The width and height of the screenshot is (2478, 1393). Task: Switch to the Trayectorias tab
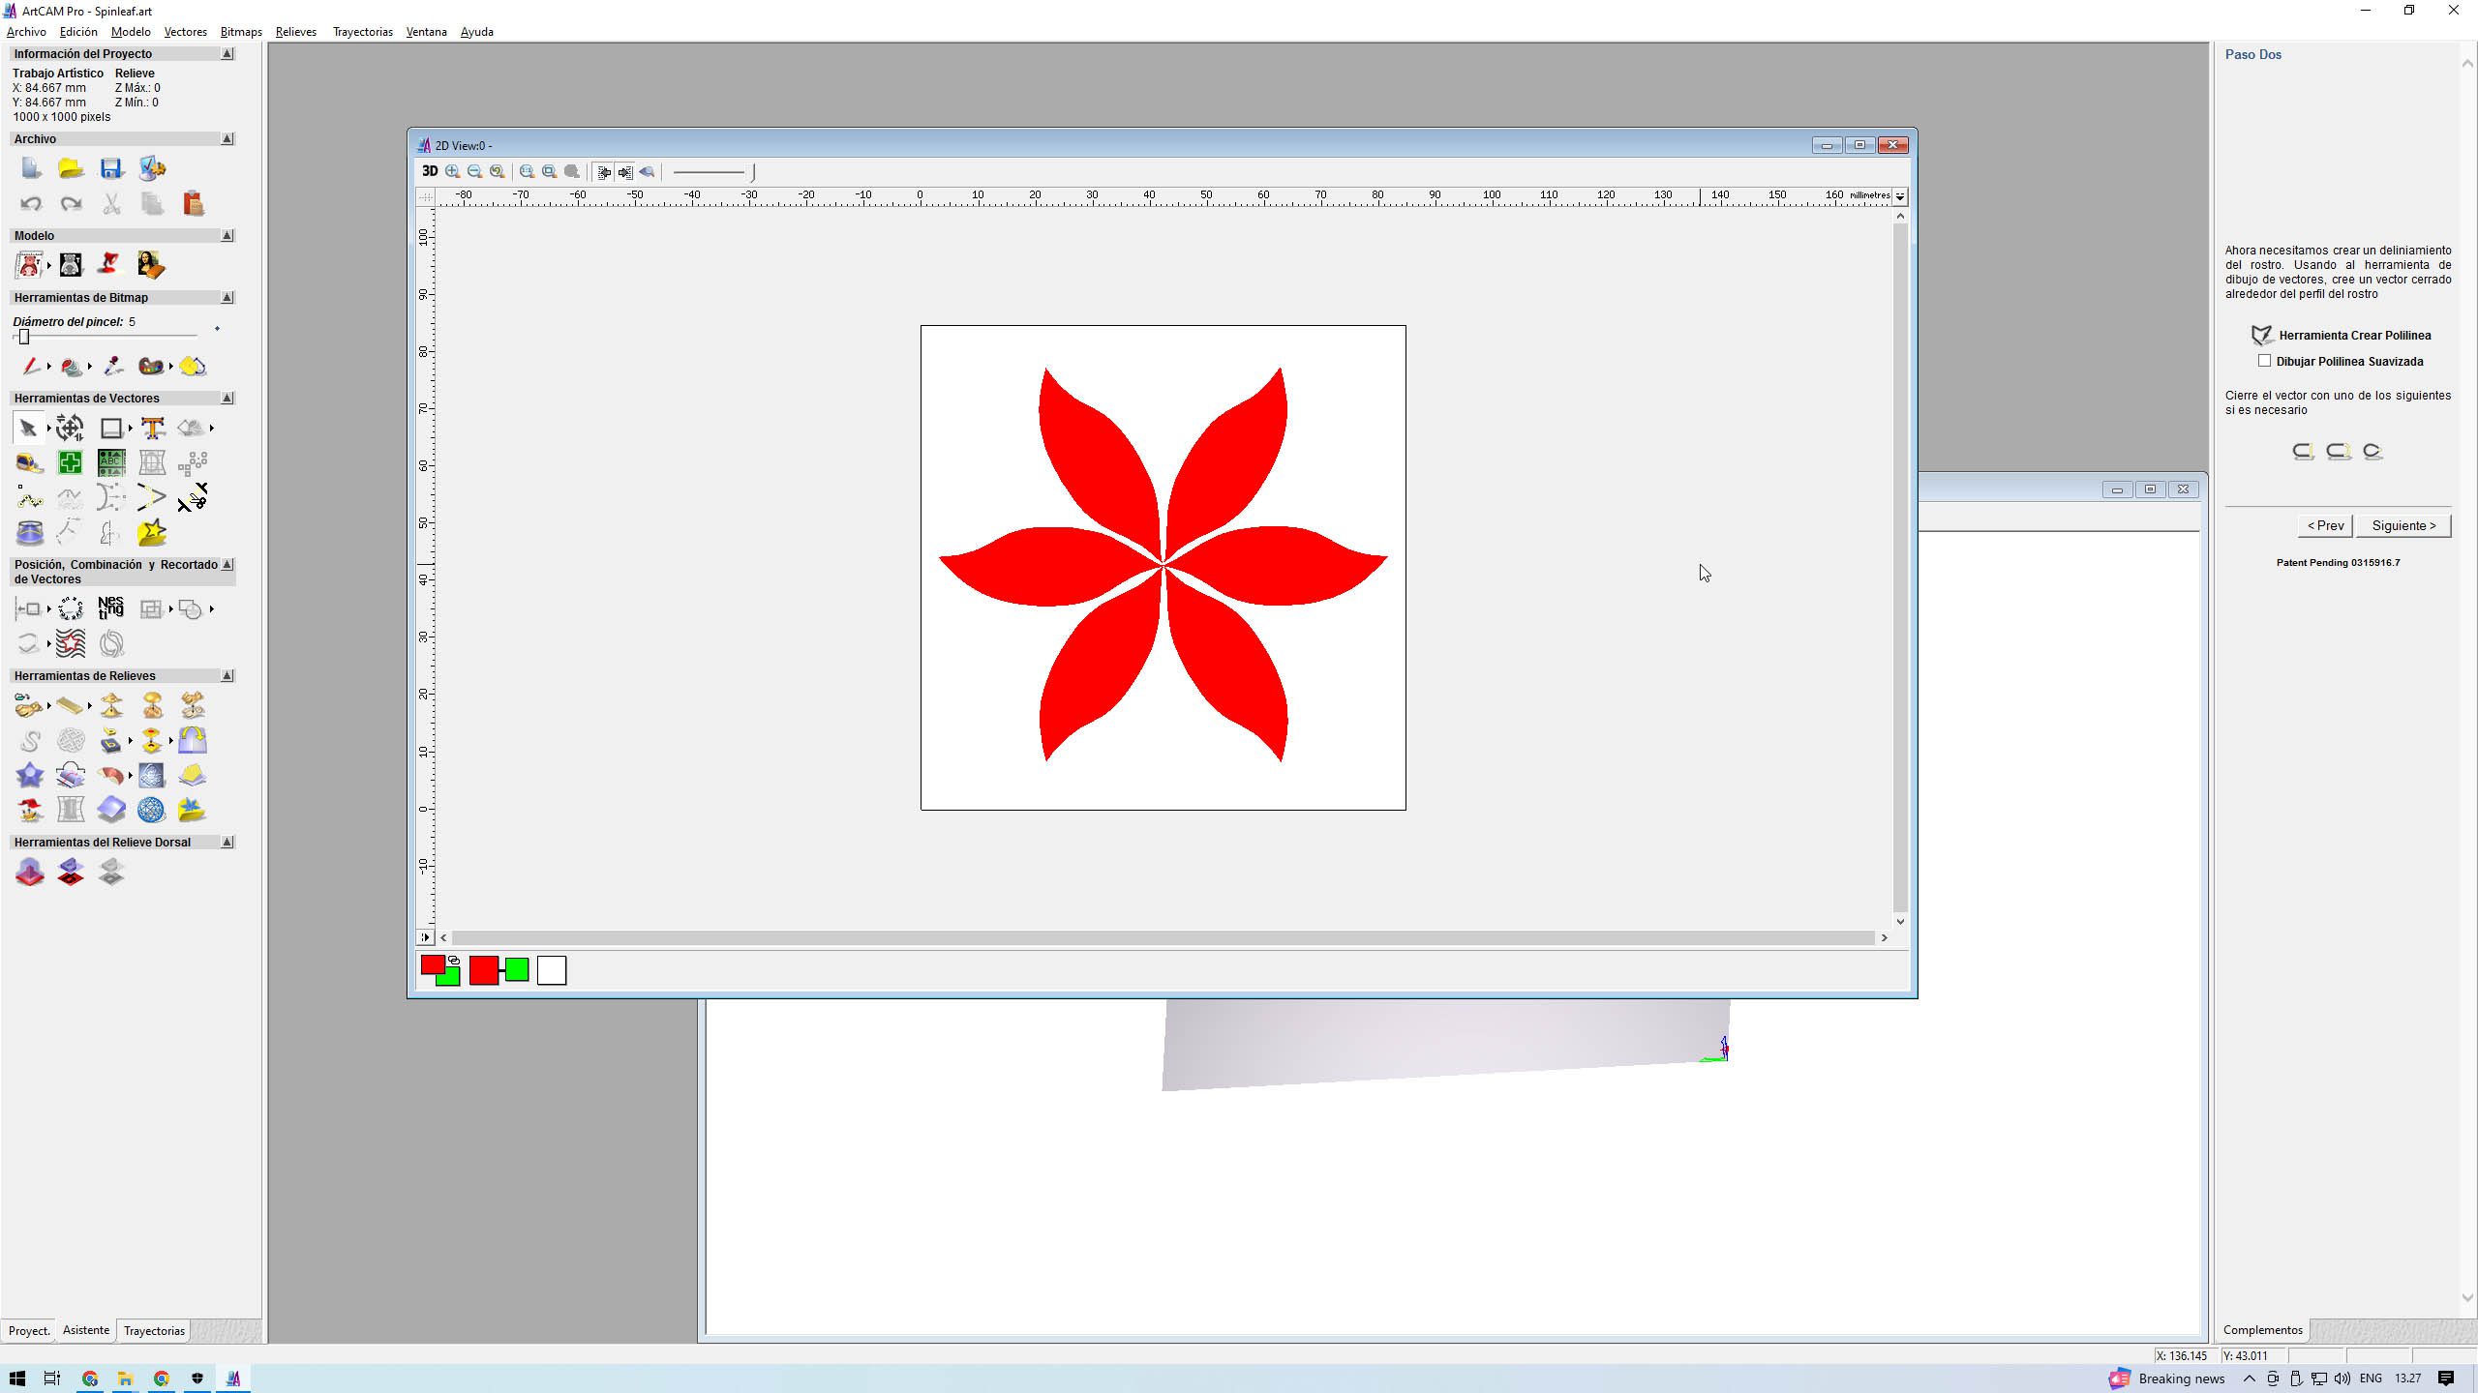point(154,1330)
